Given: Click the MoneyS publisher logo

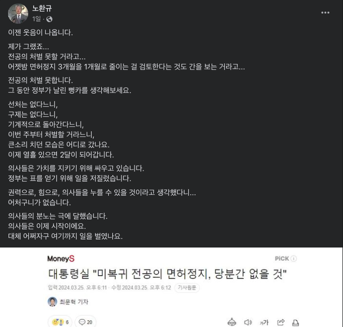Looking at the screenshot, I should coord(61,259).
